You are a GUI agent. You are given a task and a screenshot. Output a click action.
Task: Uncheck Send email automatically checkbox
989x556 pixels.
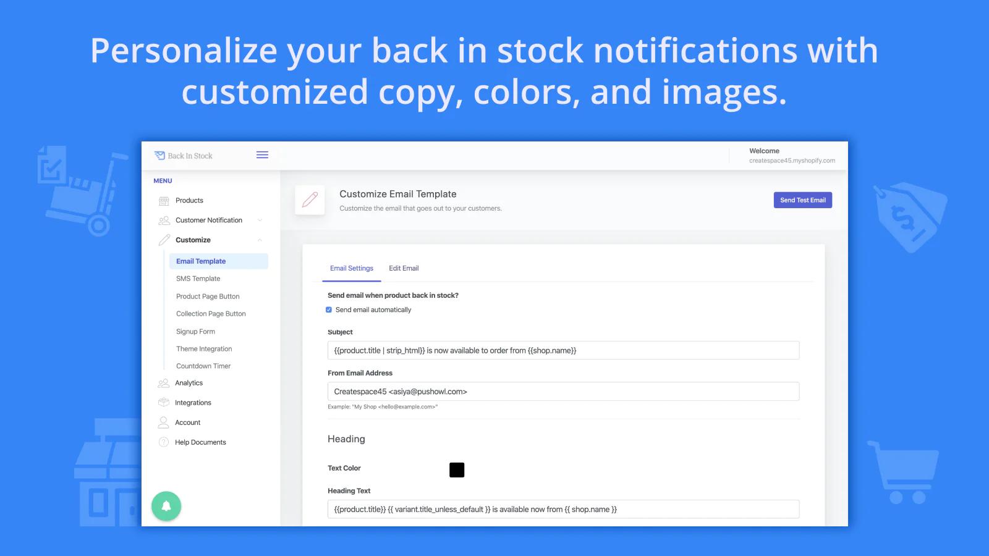coord(329,310)
